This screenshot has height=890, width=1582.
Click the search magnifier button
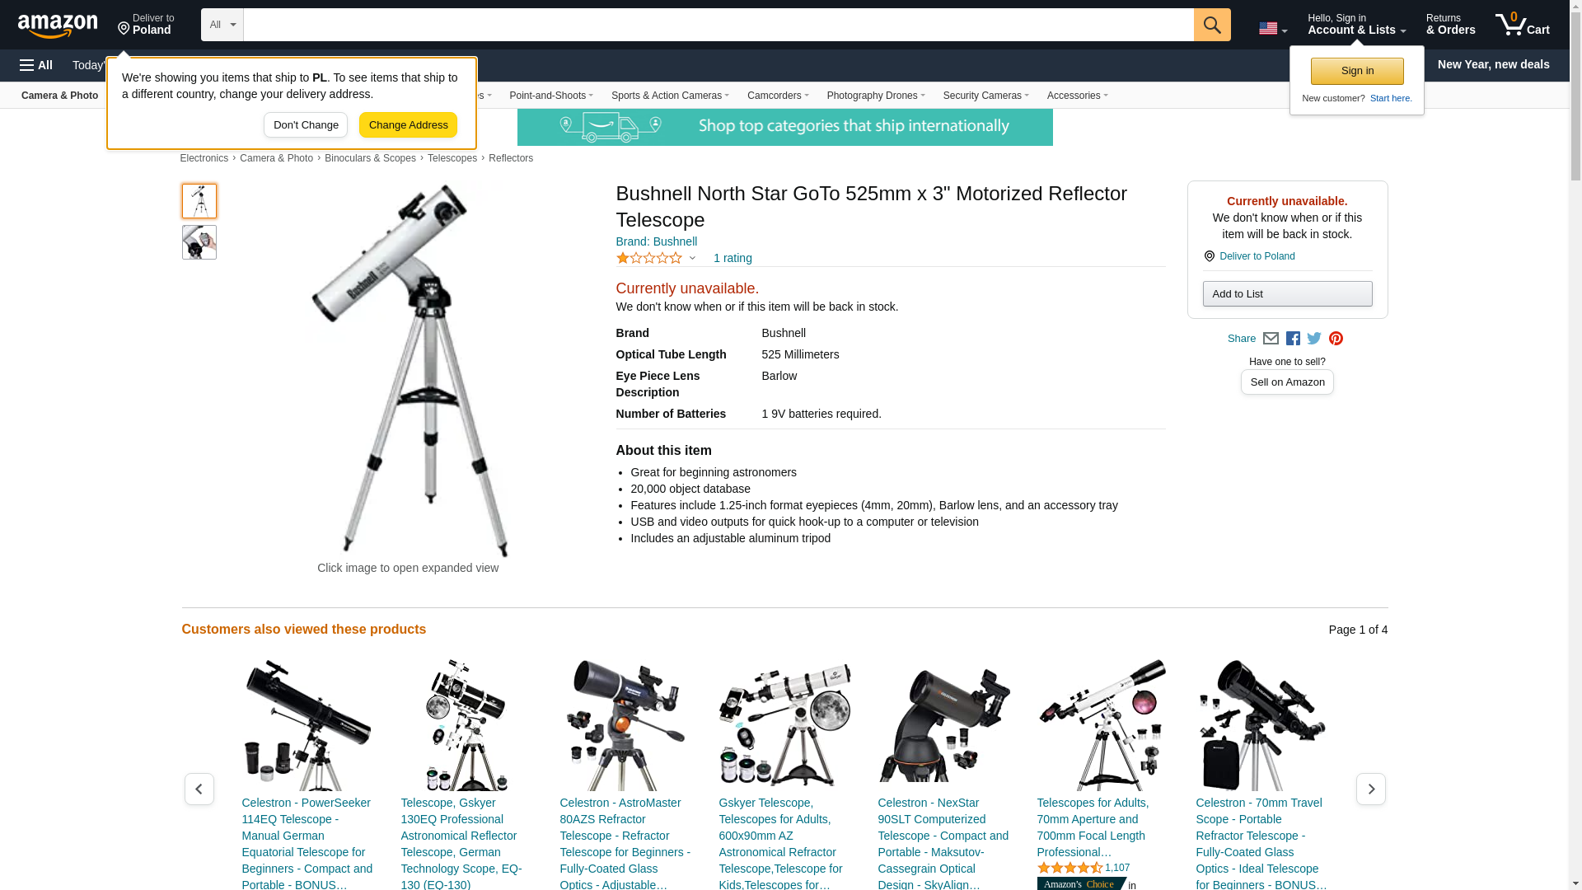point(1212,25)
